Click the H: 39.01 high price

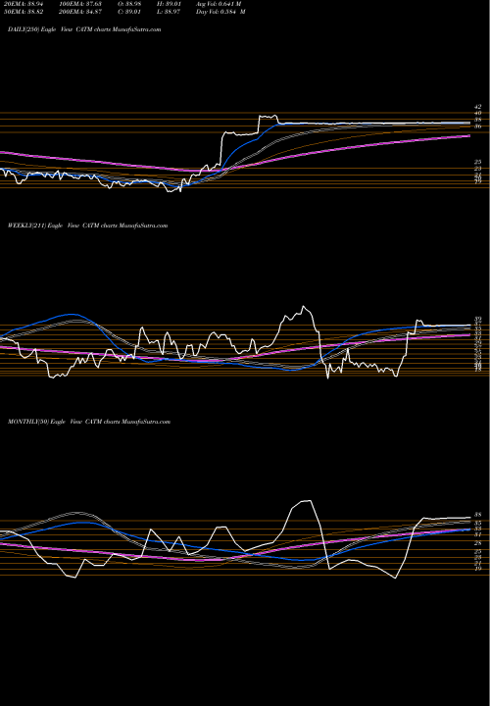coord(169,4)
